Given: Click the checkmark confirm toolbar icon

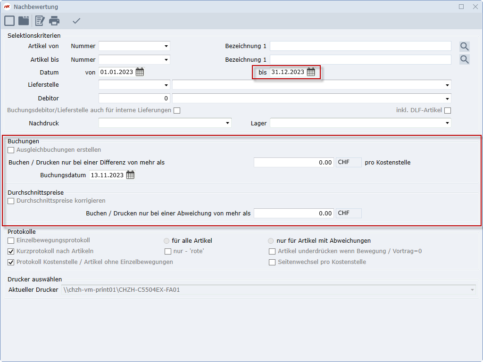Looking at the screenshot, I should [x=76, y=21].
